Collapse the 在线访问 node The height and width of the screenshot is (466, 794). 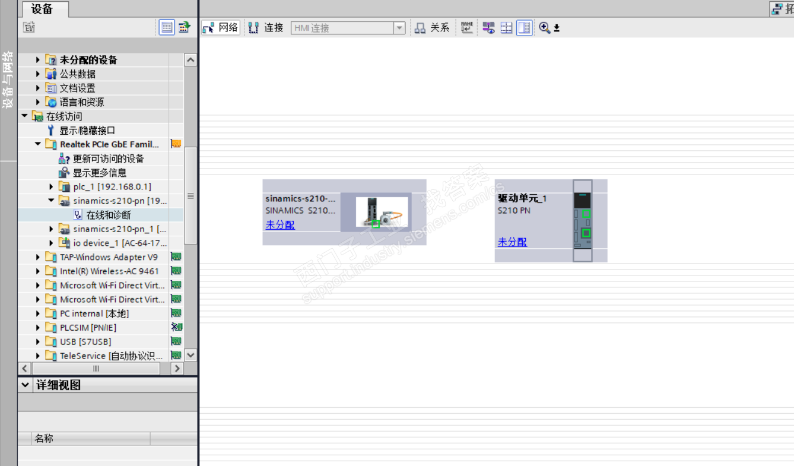[25, 116]
